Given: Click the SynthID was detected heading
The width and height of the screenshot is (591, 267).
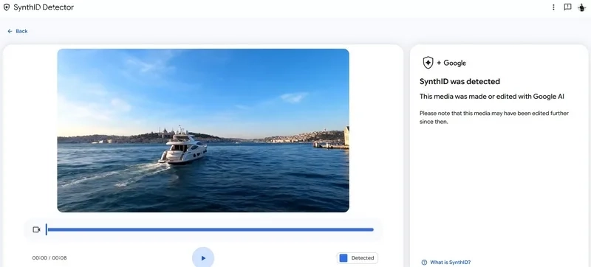Looking at the screenshot, I should [x=460, y=81].
